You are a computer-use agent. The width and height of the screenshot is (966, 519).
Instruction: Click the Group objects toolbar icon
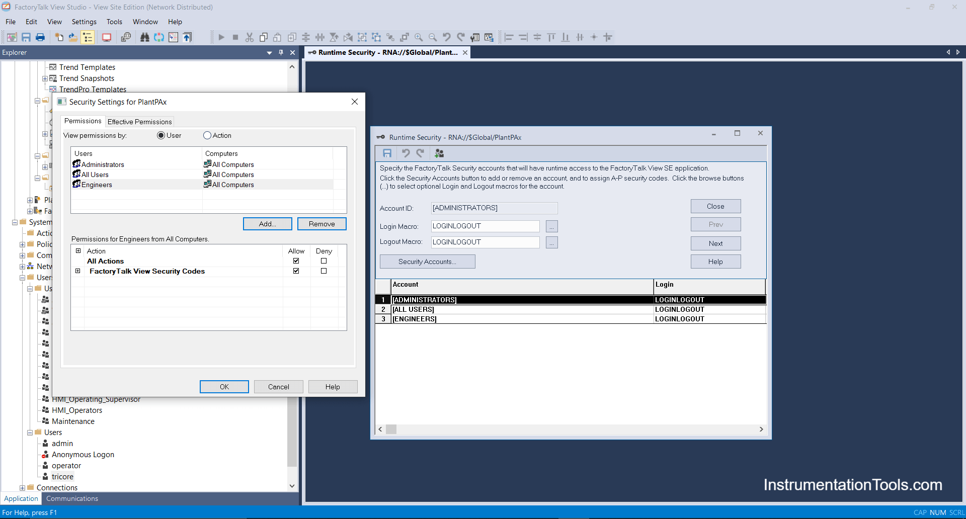(362, 37)
